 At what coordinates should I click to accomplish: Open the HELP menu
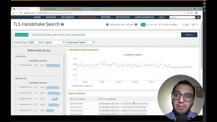tap(162, 17)
